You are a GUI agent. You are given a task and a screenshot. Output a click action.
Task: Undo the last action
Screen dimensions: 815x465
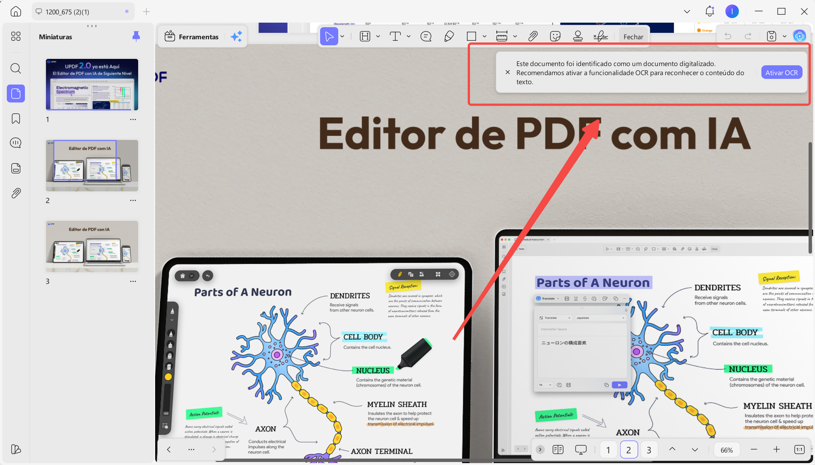(728, 36)
